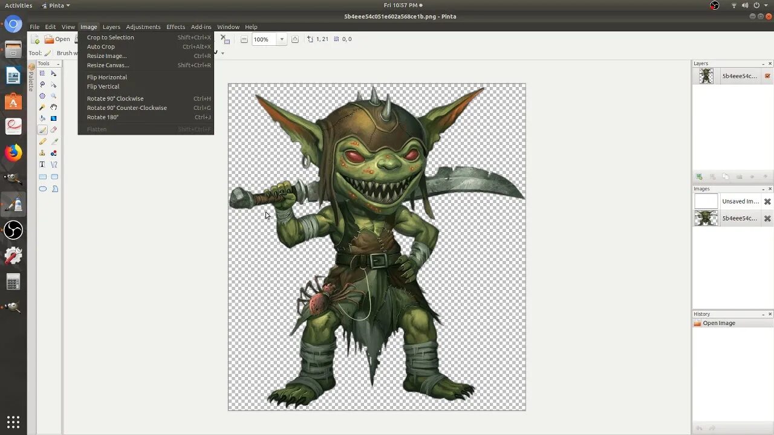Select the Recolor tool
The image size is (774, 435).
click(x=54, y=153)
